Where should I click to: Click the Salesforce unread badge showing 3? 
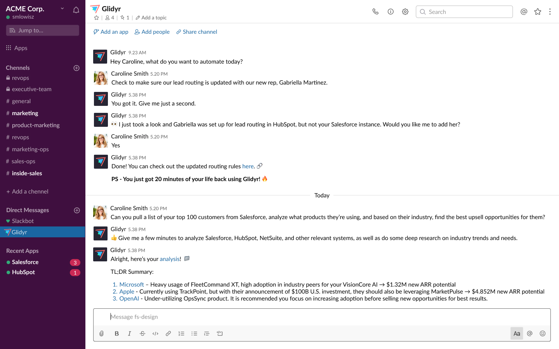coord(75,263)
